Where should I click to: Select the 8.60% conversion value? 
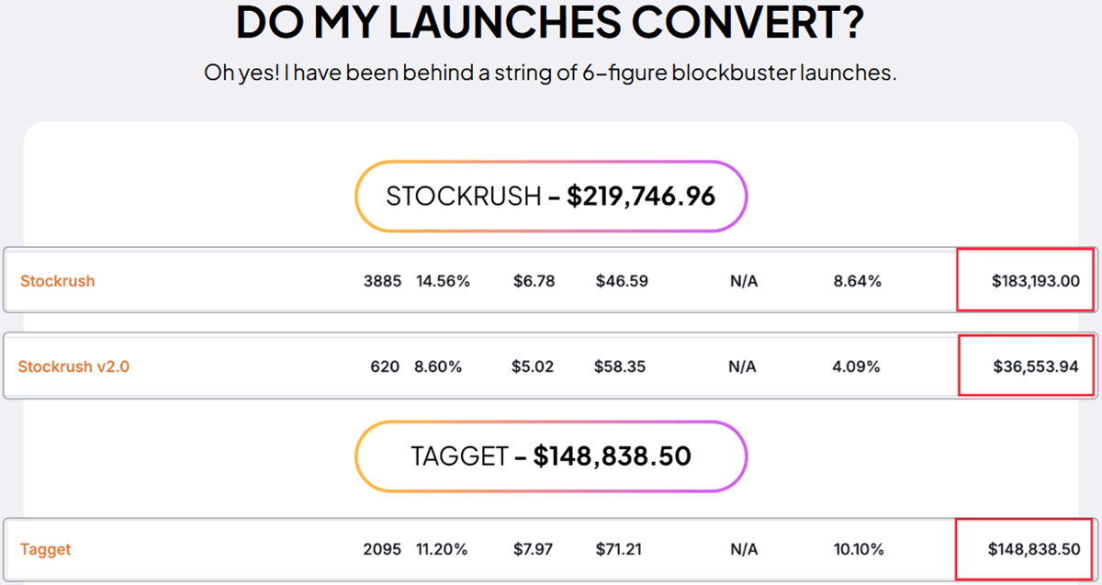tap(438, 366)
